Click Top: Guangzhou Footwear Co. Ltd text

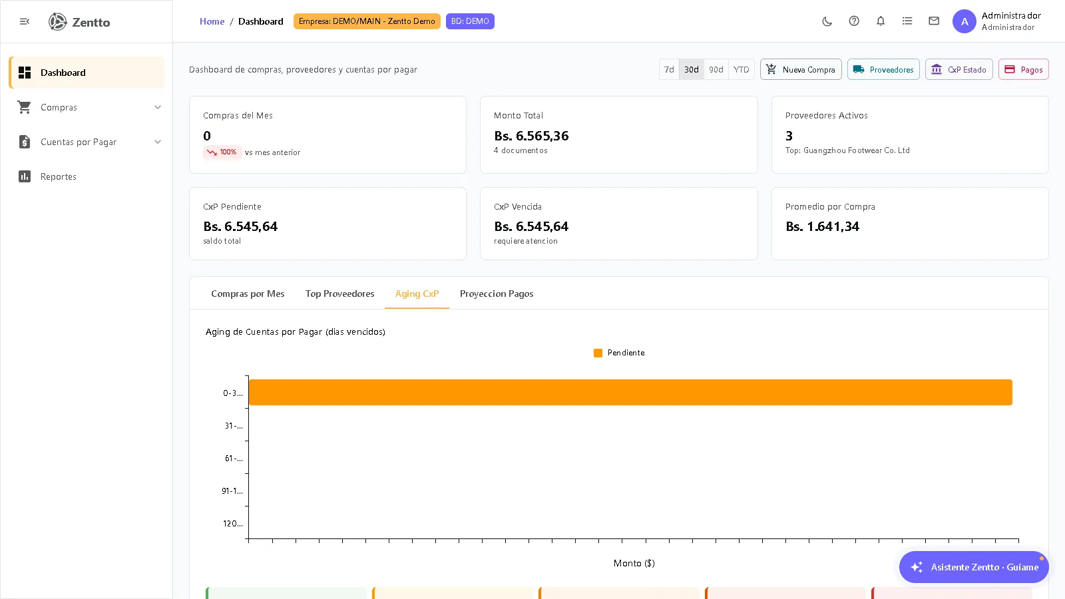pyautogui.click(x=847, y=150)
